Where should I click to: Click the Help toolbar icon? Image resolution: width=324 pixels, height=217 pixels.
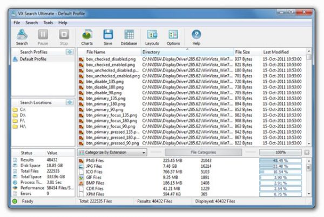click(197, 37)
